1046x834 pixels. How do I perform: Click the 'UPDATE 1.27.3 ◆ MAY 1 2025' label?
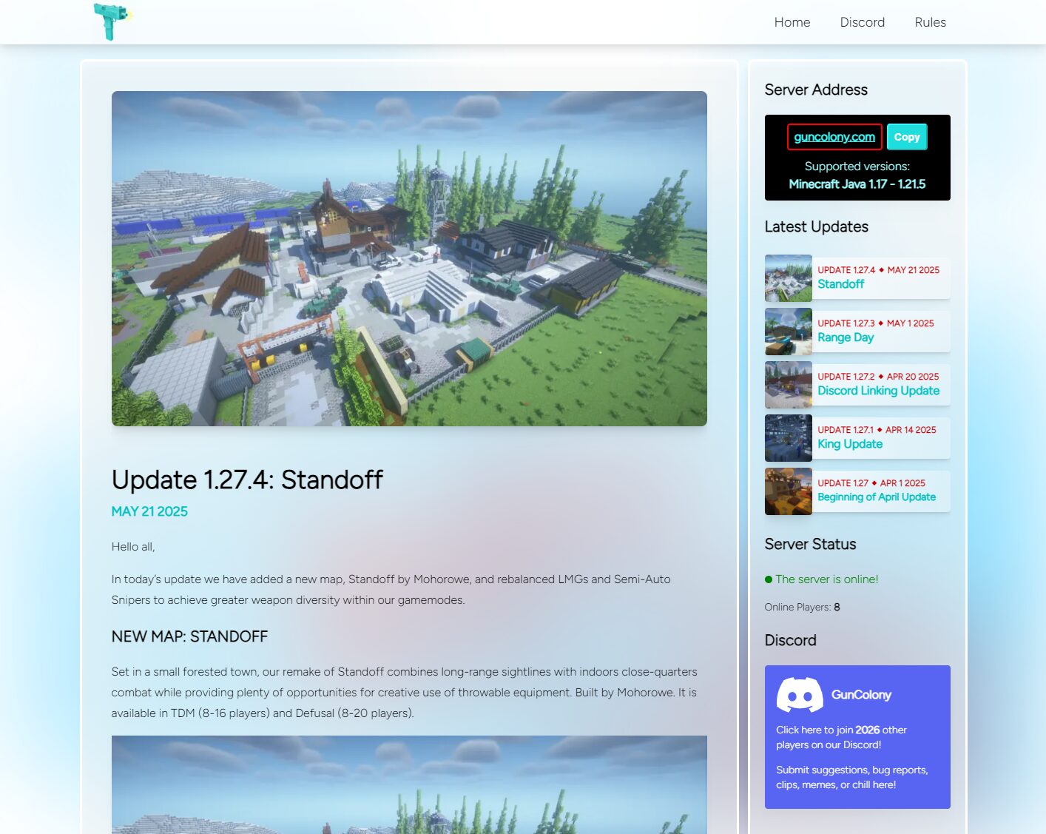[875, 323]
